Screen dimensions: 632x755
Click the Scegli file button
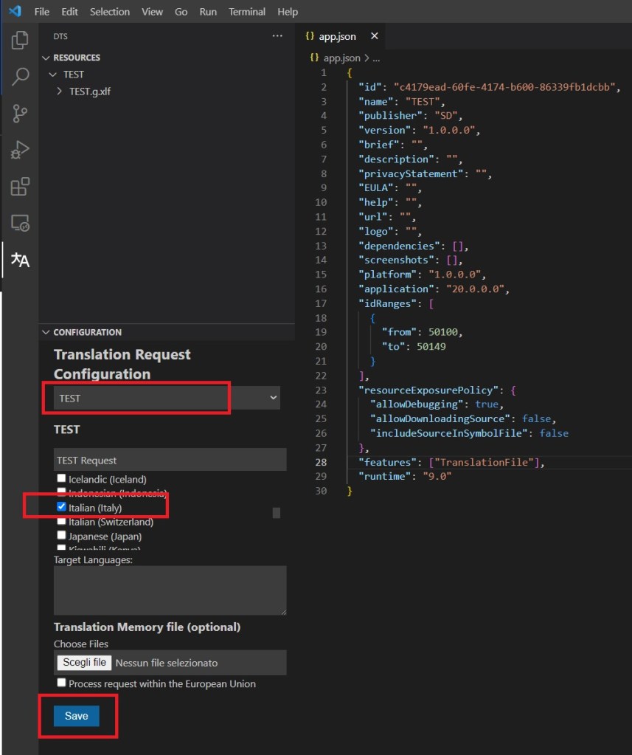84,662
